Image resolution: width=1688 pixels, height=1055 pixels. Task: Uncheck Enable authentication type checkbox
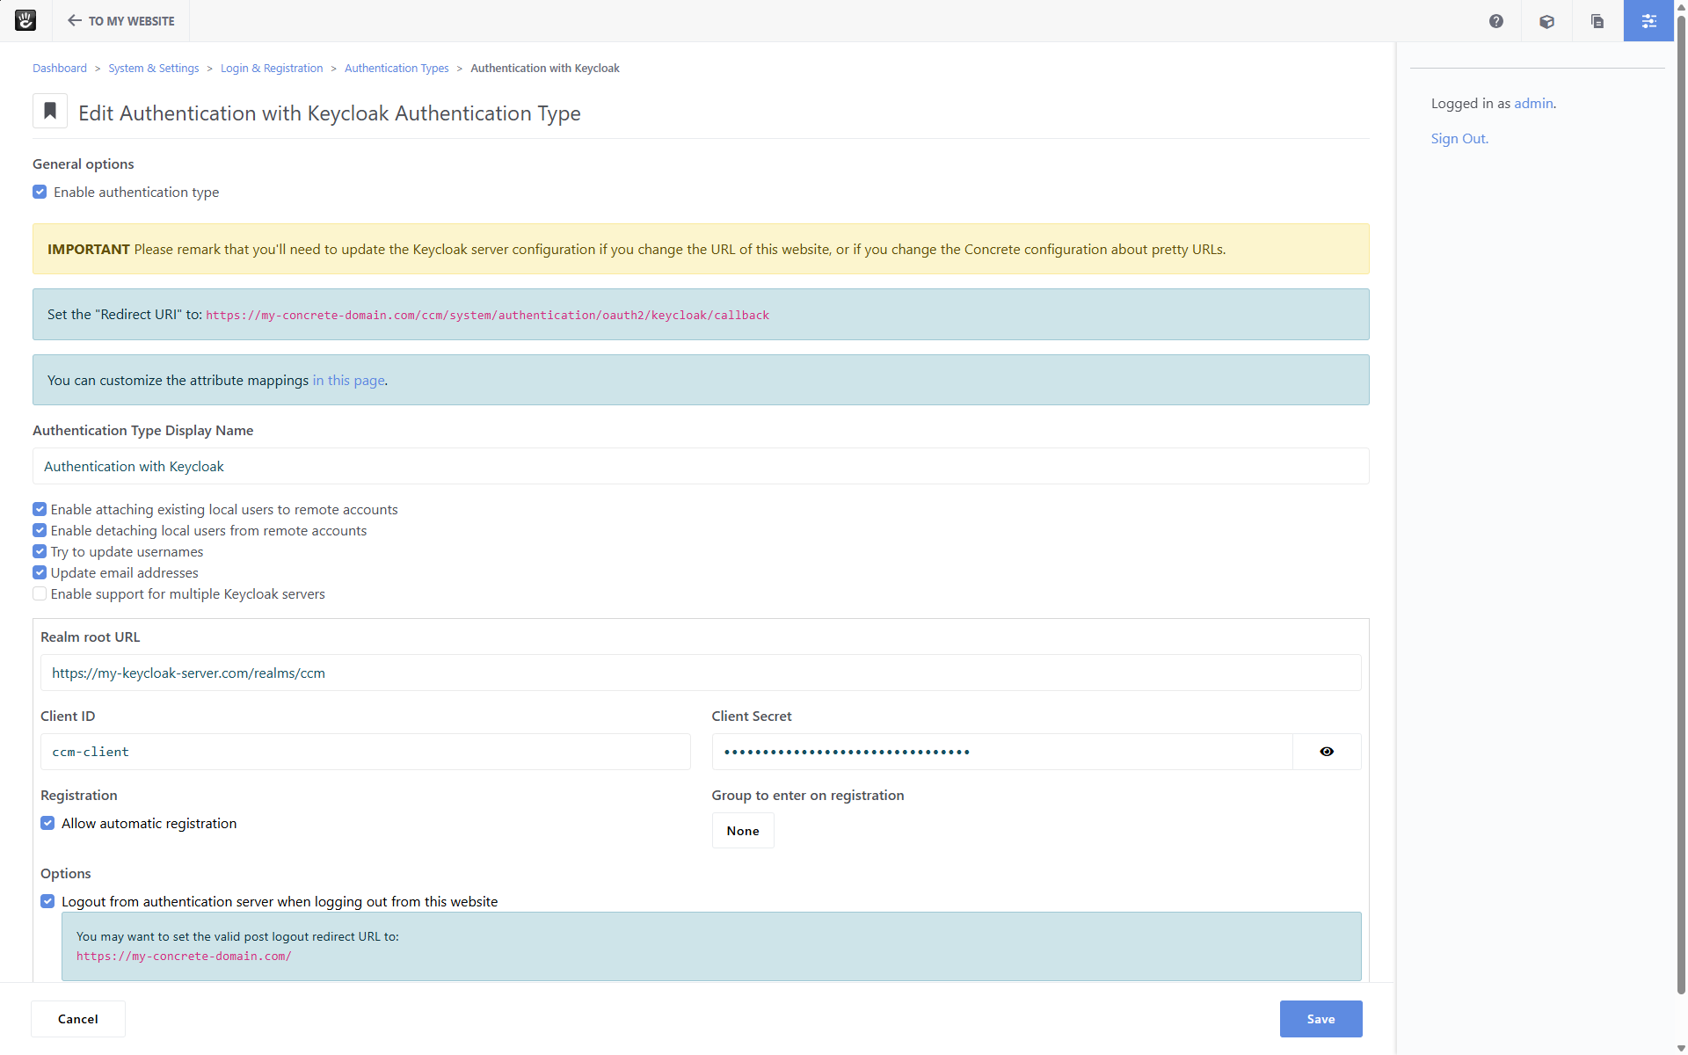pos(40,192)
